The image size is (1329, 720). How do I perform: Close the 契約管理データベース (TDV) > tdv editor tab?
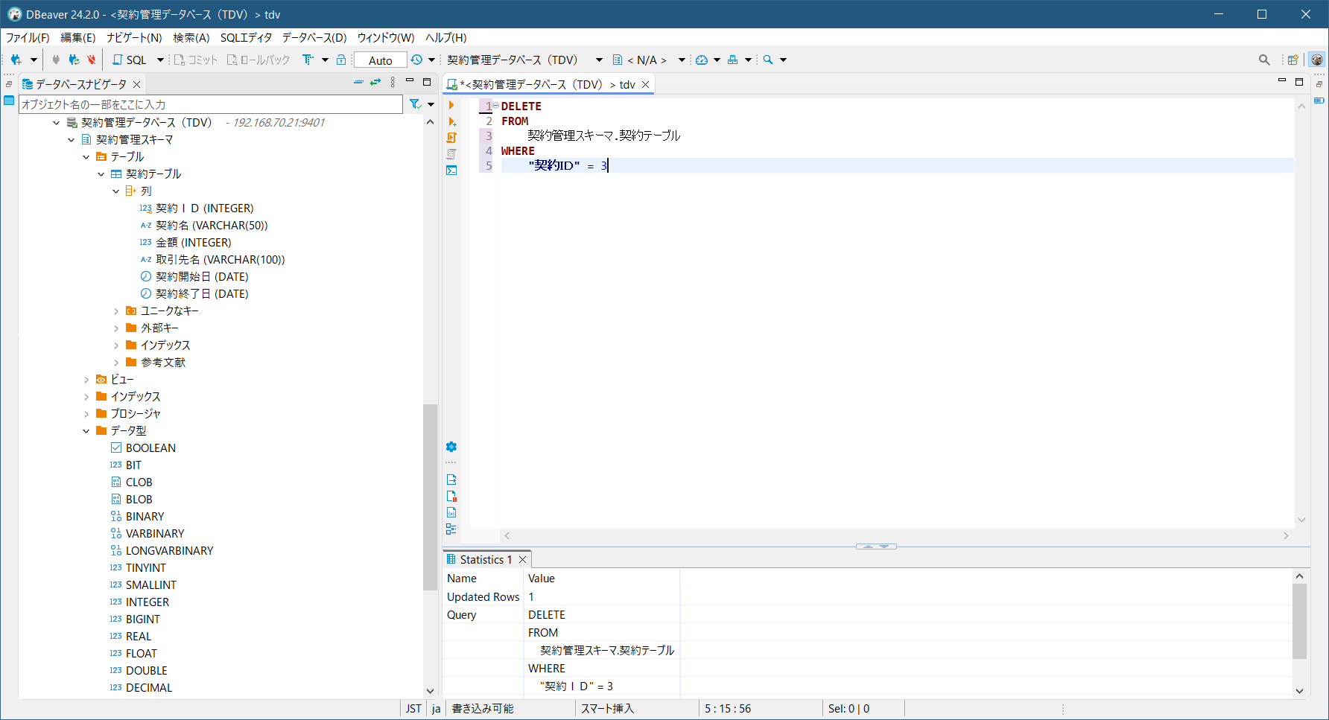coord(646,85)
